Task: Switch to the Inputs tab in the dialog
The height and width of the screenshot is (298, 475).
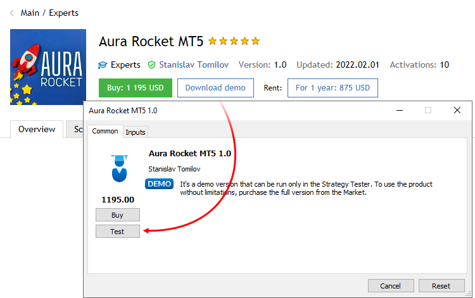Action: (136, 132)
